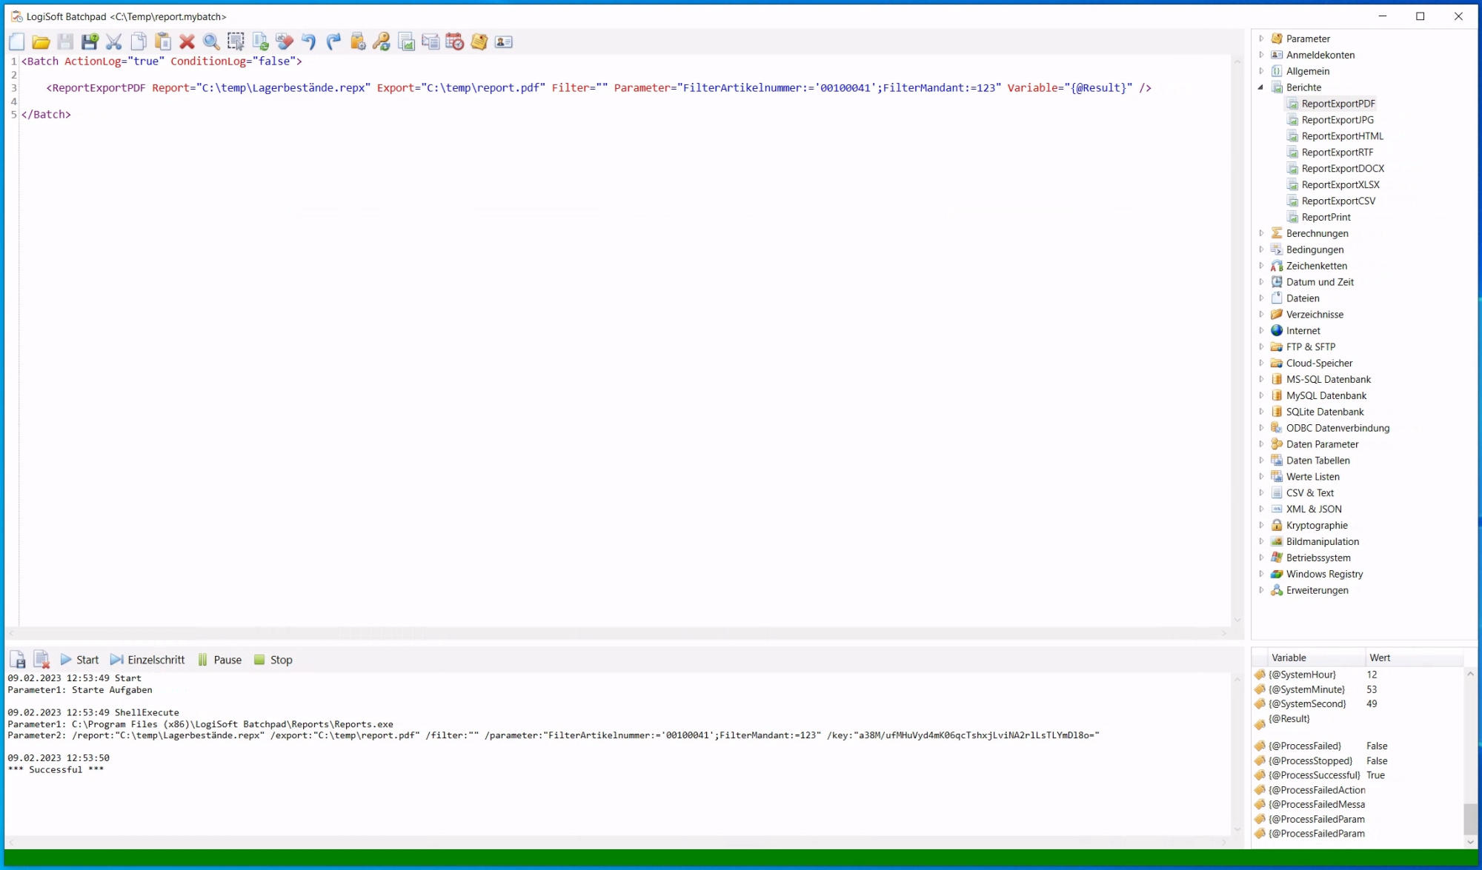This screenshot has width=1482, height=870.
Task: Click the save log icon
Action: pos(18,660)
